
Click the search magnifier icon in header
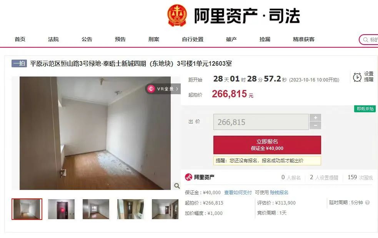(365, 40)
